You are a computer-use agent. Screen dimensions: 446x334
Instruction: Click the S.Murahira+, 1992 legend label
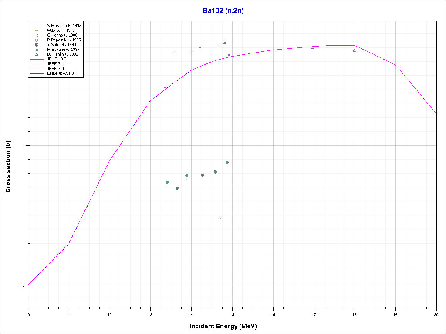[64, 26]
